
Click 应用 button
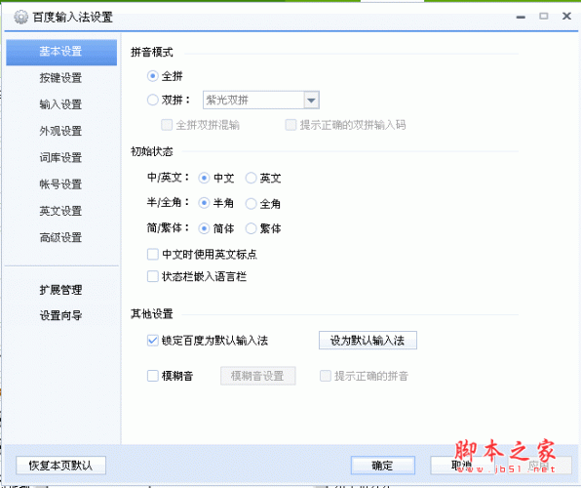tap(539, 466)
